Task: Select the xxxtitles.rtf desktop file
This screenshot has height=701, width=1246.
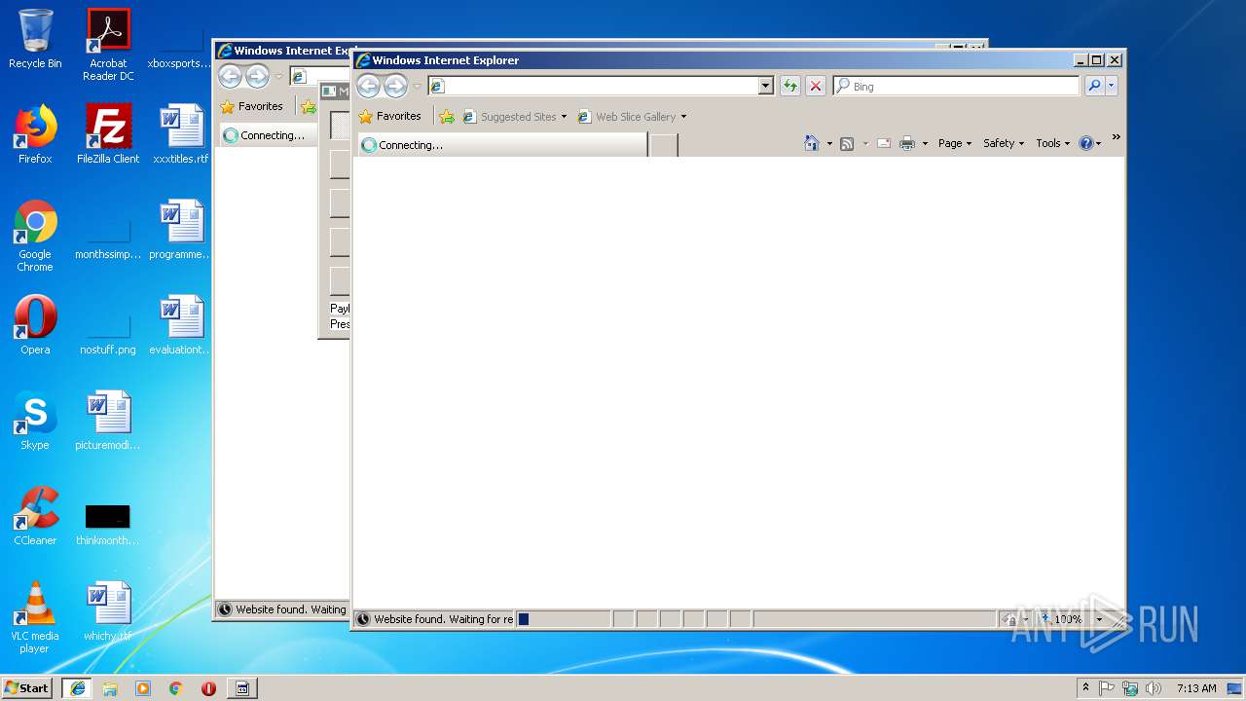Action: point(181,135)
